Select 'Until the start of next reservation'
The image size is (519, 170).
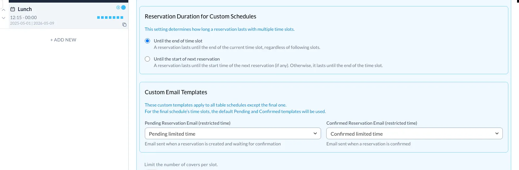(147, 59)
